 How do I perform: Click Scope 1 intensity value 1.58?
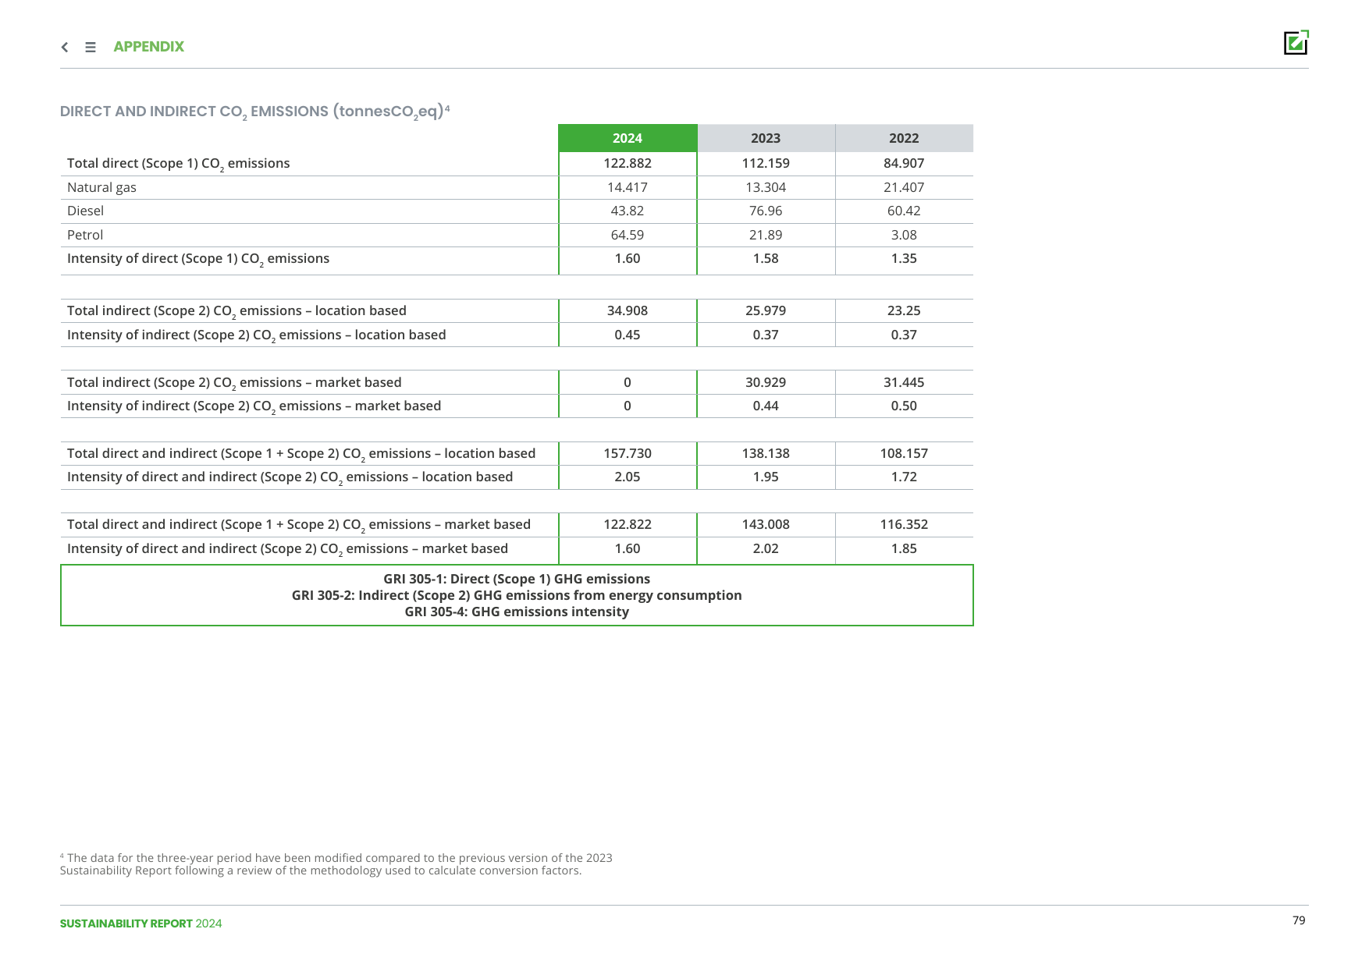(x=766, y=258)
